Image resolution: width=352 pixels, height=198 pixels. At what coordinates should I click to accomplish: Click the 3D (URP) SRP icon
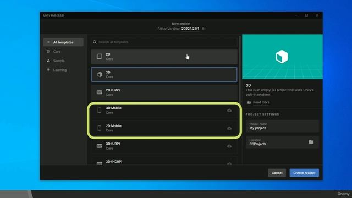click(x=100, y=146)
